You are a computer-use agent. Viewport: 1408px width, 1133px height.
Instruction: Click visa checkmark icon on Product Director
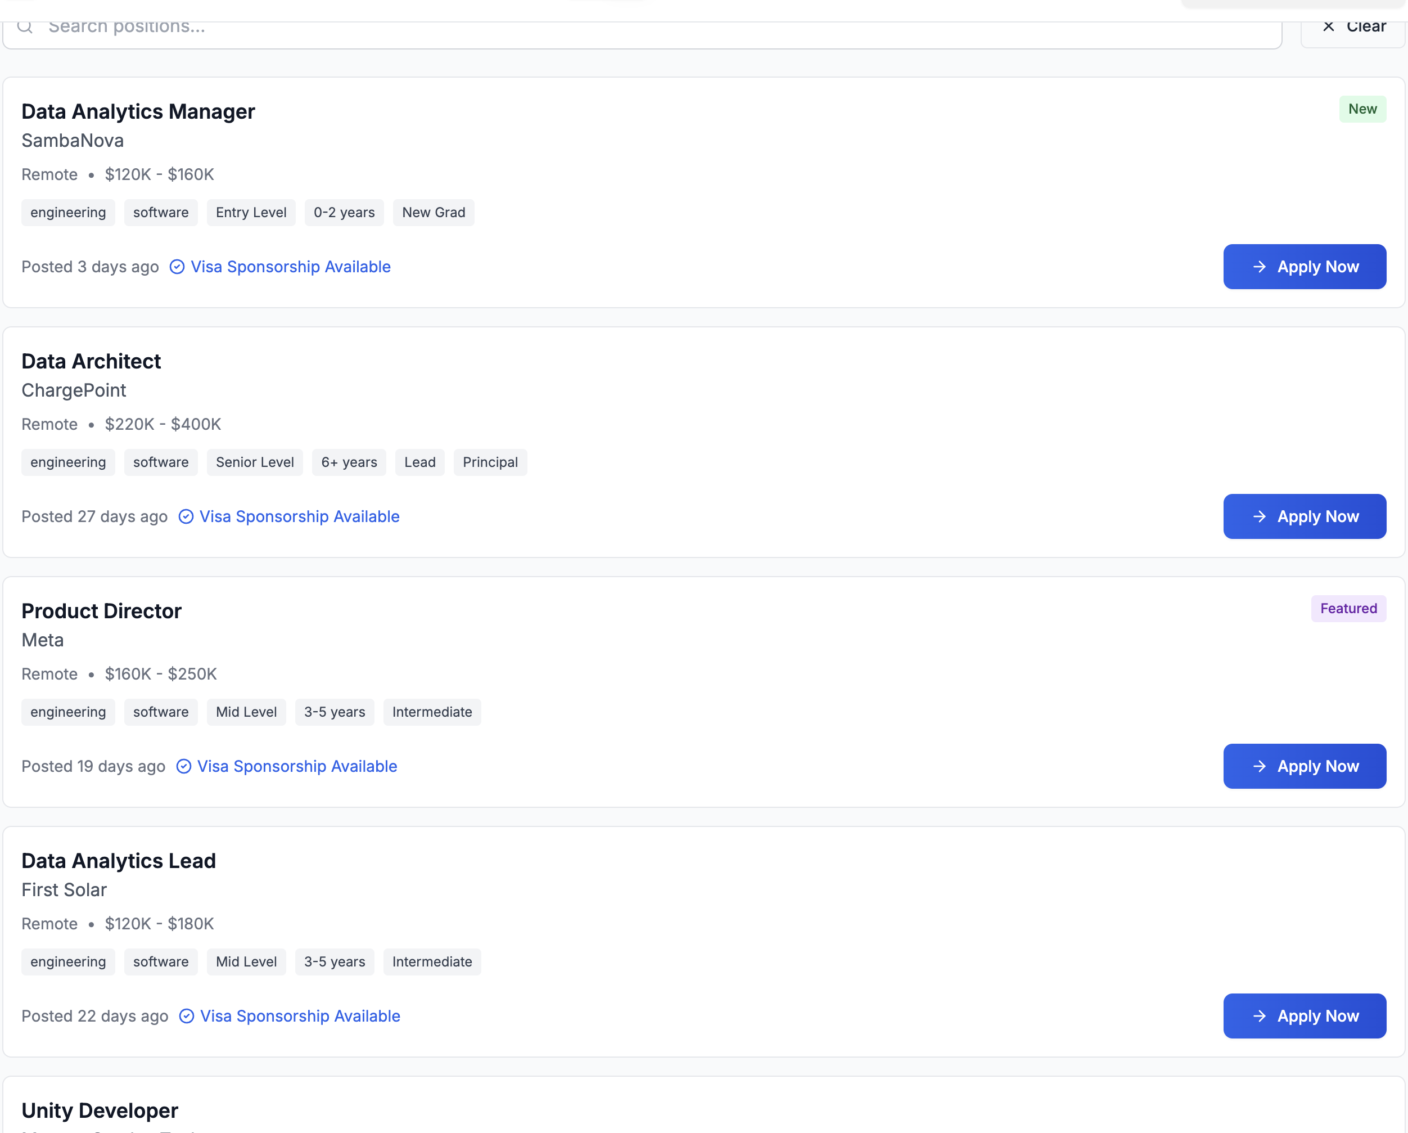[184, 766]
